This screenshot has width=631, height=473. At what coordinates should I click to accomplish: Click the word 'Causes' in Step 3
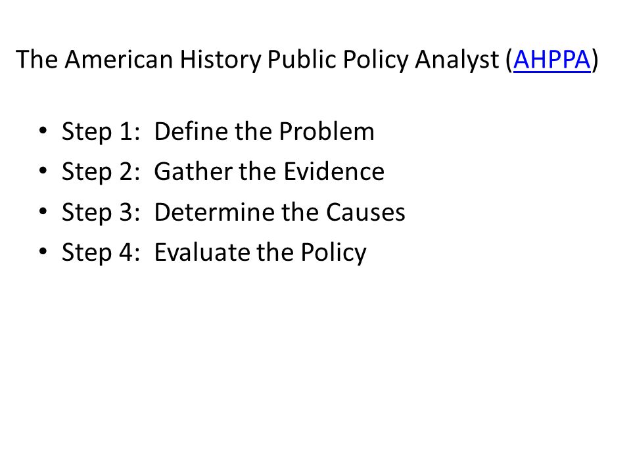click(365, 212)
